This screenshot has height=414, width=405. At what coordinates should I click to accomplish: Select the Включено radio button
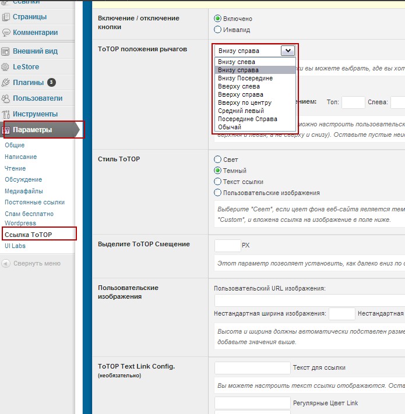click(217, 19)
